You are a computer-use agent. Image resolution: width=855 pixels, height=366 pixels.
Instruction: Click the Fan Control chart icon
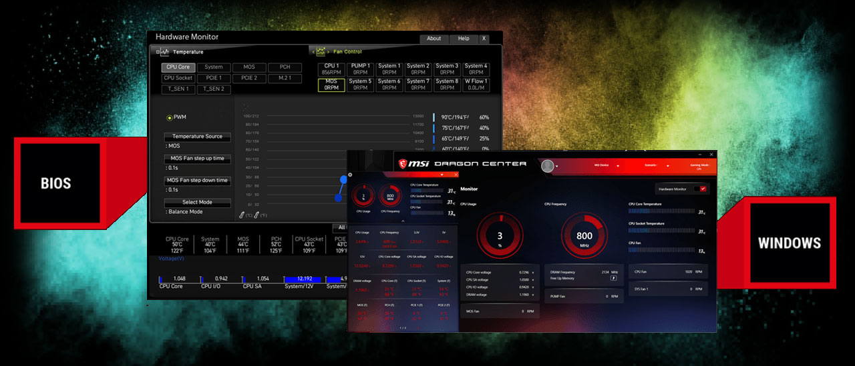[x=321, y=51]
